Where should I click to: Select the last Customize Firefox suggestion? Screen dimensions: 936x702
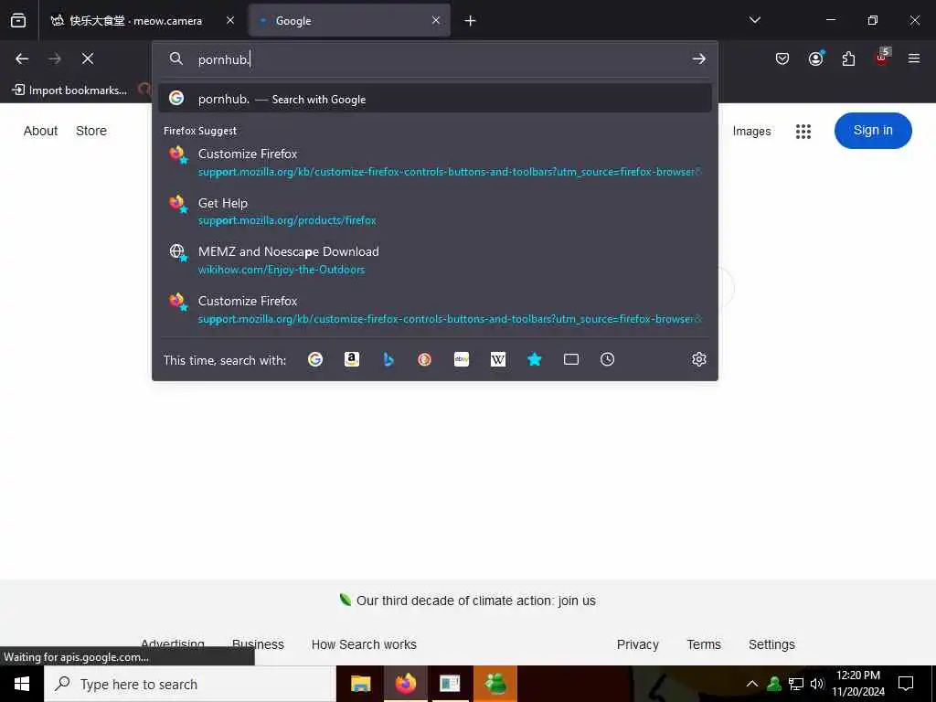(x=435, y=309)
